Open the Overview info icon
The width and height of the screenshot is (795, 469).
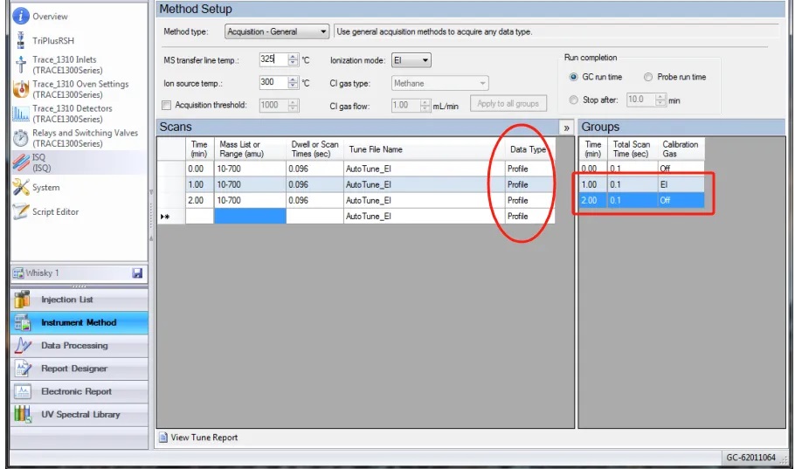[20, 16]
